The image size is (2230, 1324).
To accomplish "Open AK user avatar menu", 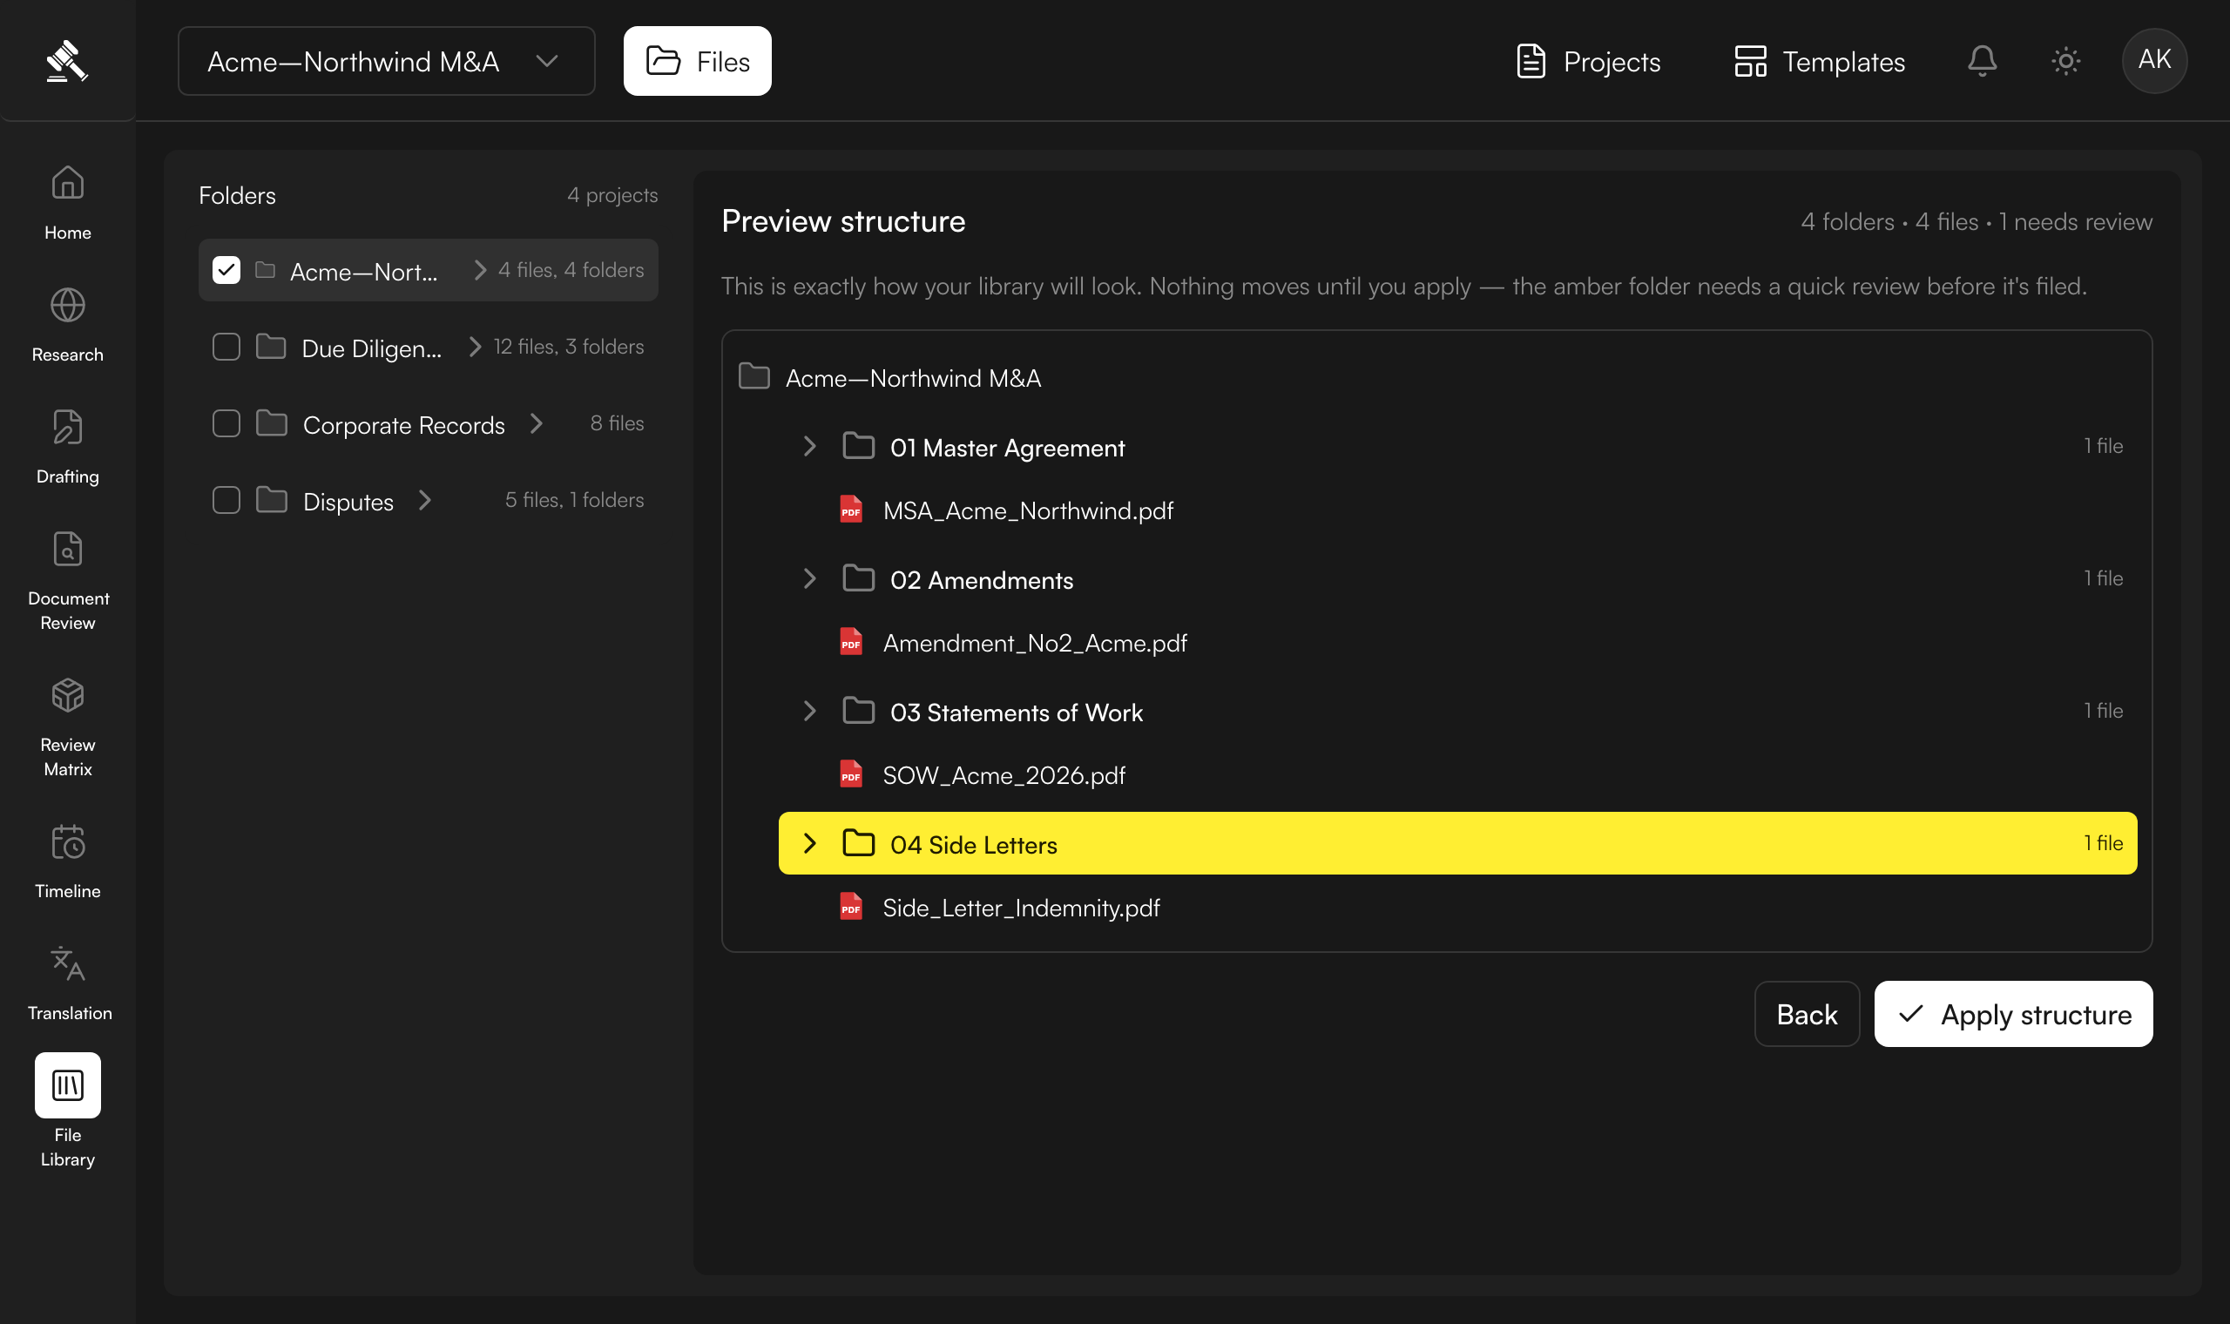I will pos(2154,61).
